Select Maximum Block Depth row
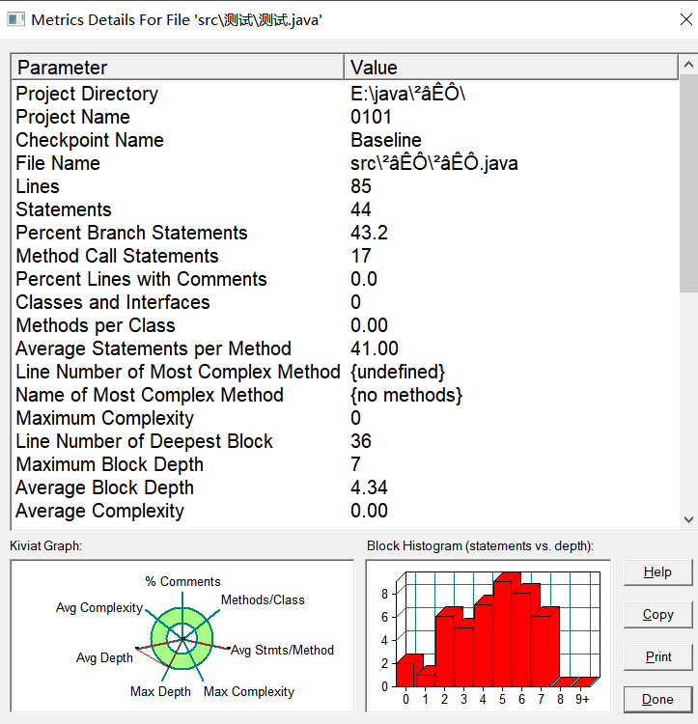The width and height of the screenshot is (698, 724). click(x=345, y=464)
